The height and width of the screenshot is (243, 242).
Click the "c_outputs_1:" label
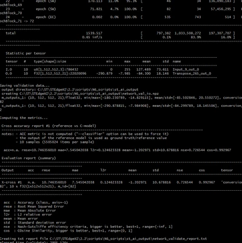(x=13, y=106)
